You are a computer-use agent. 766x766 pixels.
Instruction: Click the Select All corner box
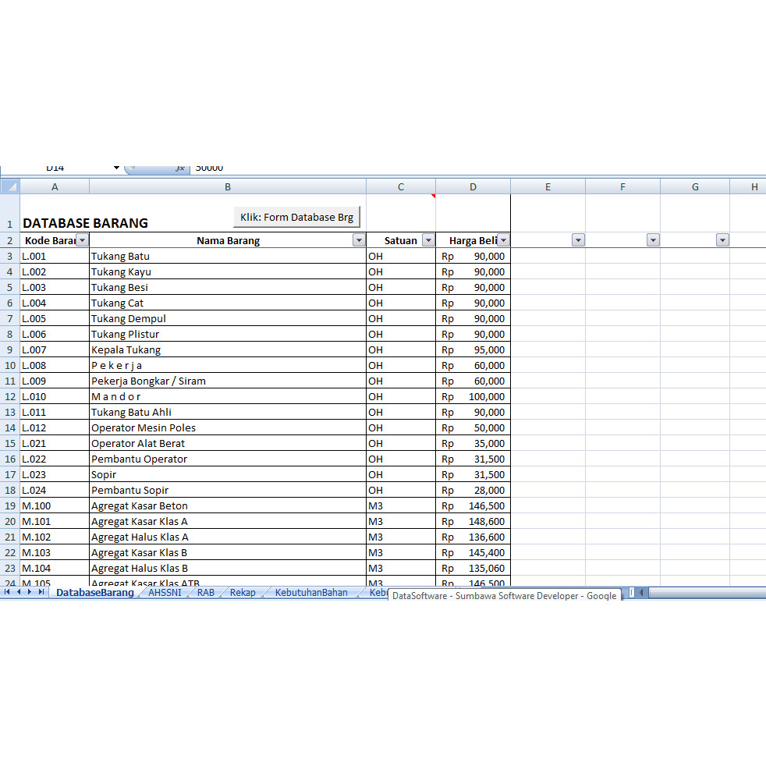[10, 186]
